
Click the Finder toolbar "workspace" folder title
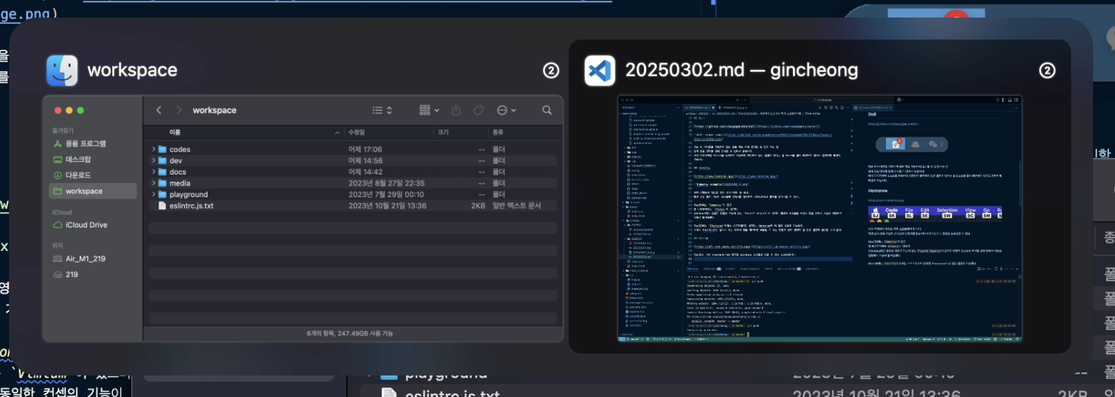point(215,110)
